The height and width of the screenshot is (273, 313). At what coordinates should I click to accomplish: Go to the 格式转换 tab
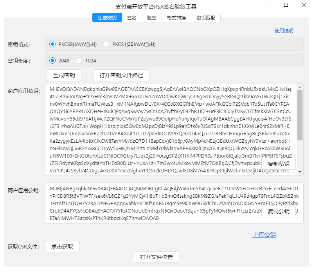click(x=176, y=18)
